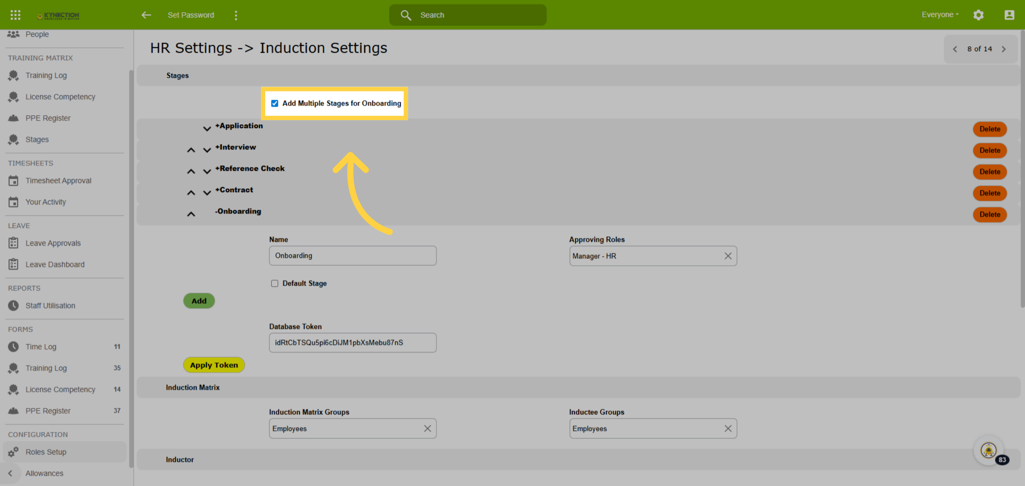Delete the Onboarding stage

(x=990, y=214)
